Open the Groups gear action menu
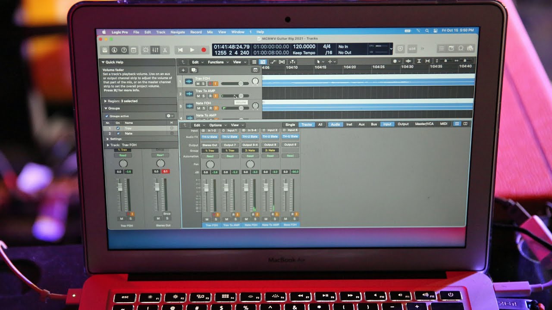This screenshot has width=552, height=310. (x=170, y=116)
